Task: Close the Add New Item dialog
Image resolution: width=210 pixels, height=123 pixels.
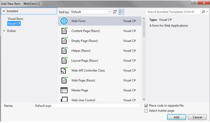Action: (204, 3)
